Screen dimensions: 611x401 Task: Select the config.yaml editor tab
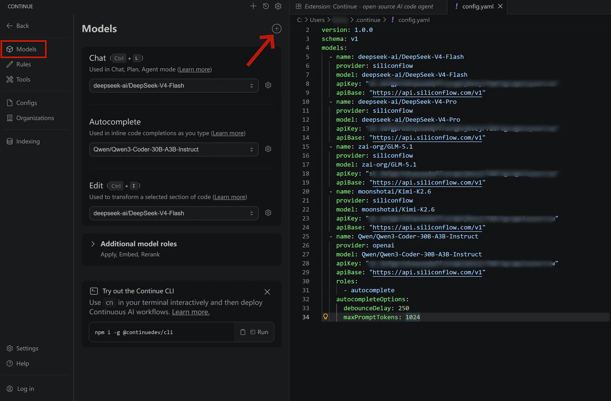click(478, 7)
